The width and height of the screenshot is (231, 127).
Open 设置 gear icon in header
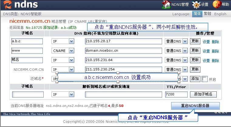click(x=197, y=4)
